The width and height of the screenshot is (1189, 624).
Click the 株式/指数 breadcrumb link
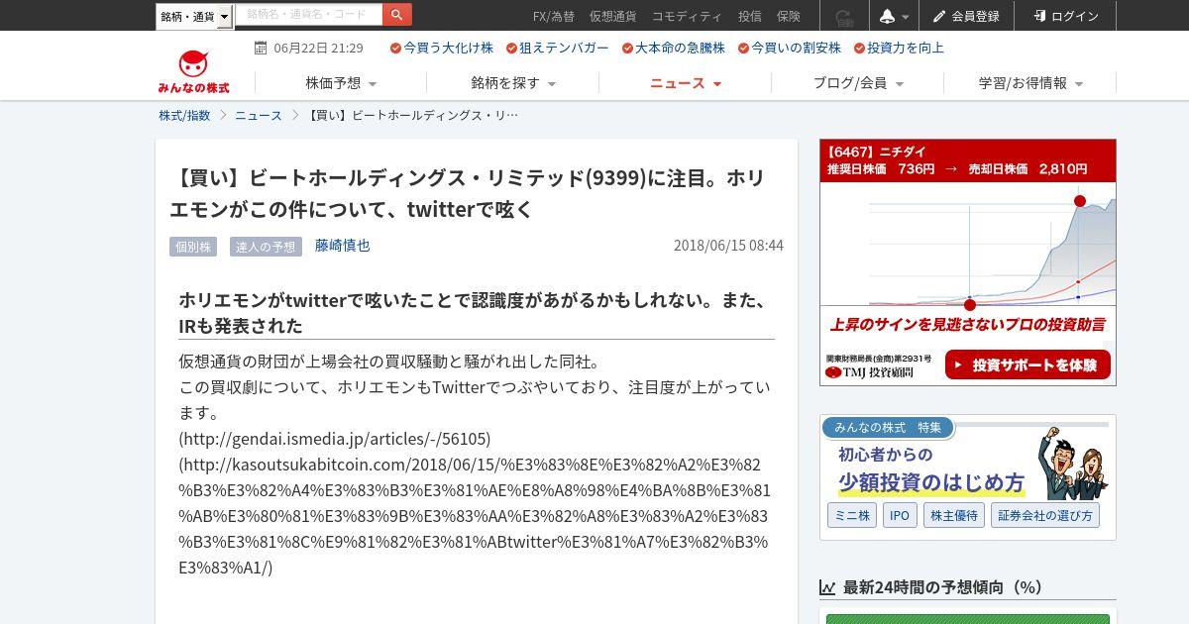pyautogui.click(x=184, y=115)
